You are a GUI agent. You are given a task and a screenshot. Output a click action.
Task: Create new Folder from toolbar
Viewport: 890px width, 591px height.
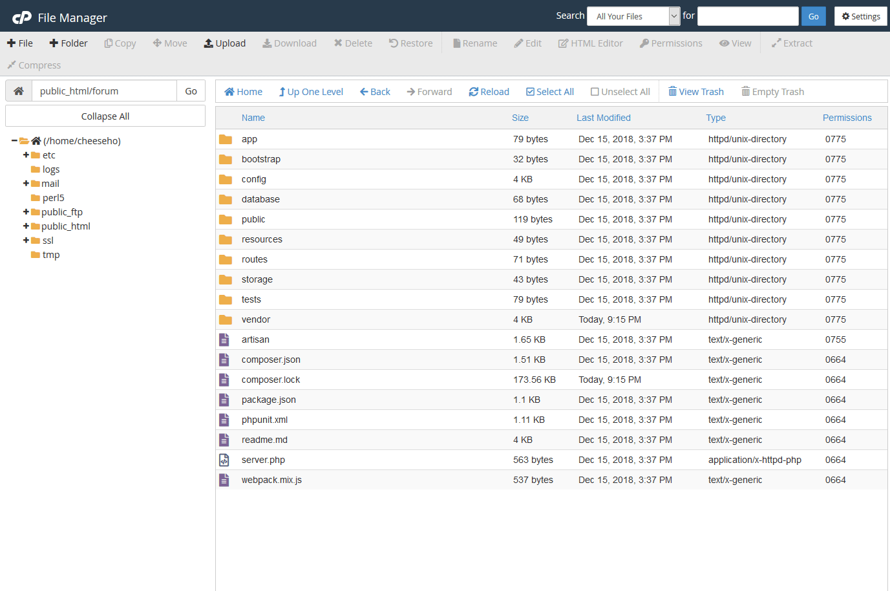[x=68, y=43]
